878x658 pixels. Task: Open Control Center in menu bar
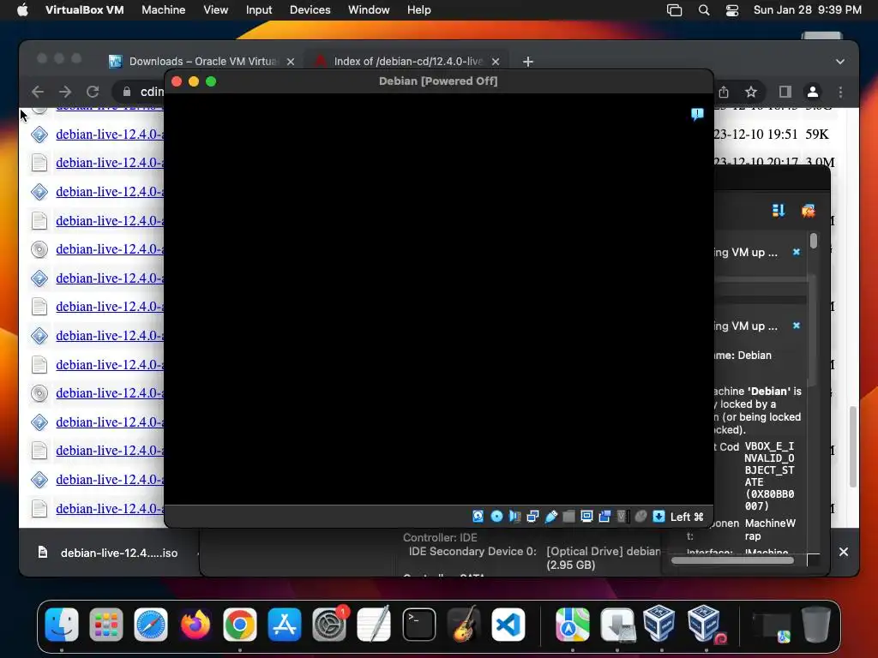tap(732, 10)
